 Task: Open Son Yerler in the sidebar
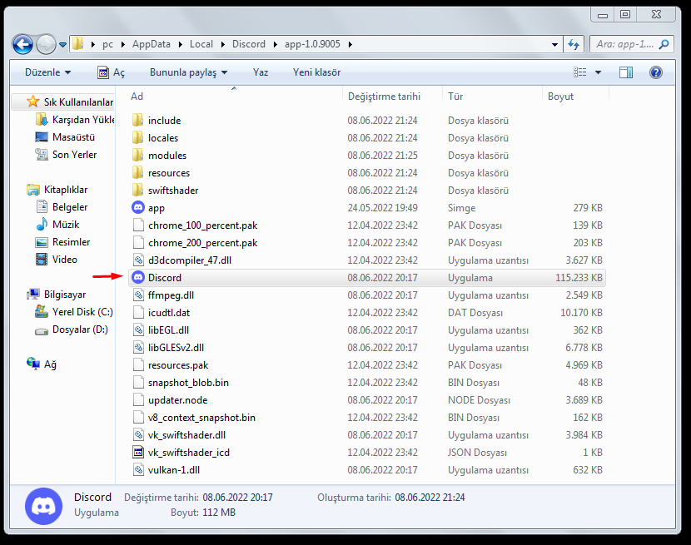pos(66,155)
